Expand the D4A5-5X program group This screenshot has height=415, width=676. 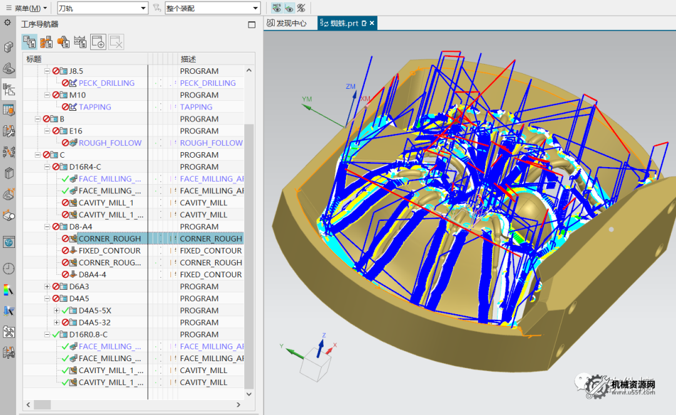[57, 310]
